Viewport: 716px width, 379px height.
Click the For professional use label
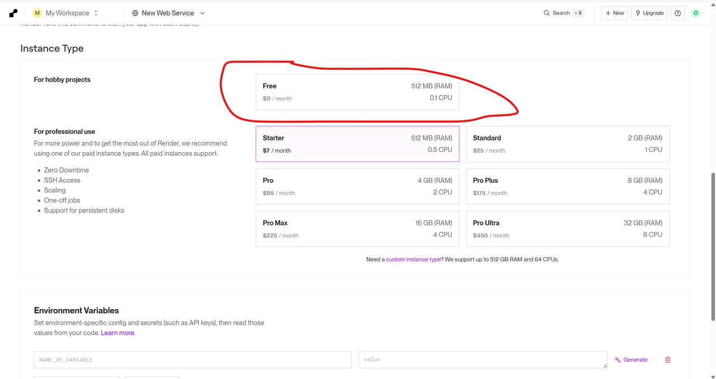64,131
